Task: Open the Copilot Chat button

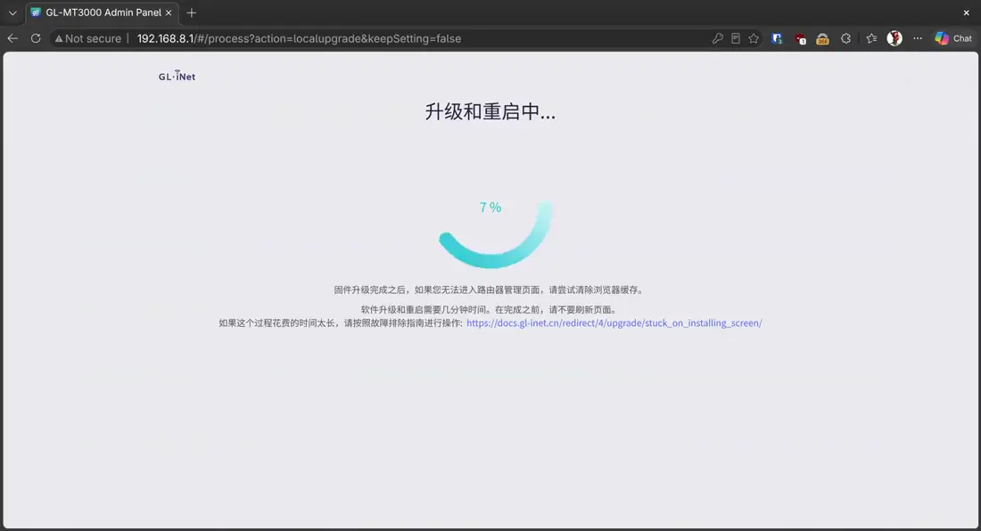Action: (x=953, y=38)
